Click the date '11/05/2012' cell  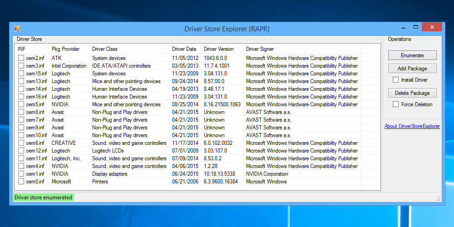(x=185, y=58)
